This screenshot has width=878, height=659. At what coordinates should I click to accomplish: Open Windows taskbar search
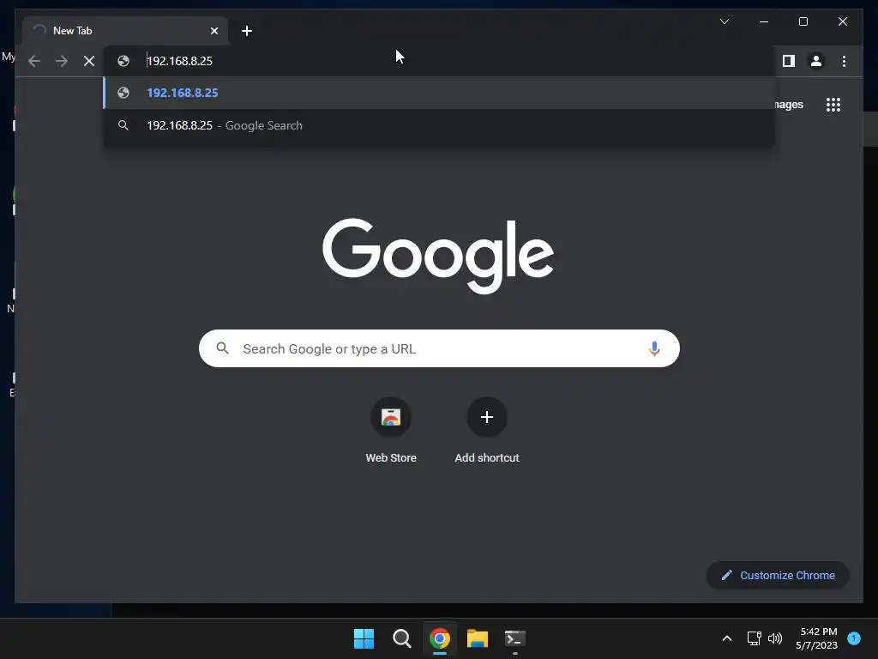(x=402, y=638)
